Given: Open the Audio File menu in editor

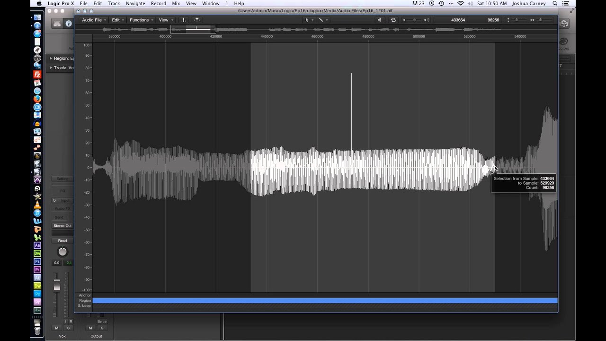Looking at the screenshot, I should click(x=94, y=20).
